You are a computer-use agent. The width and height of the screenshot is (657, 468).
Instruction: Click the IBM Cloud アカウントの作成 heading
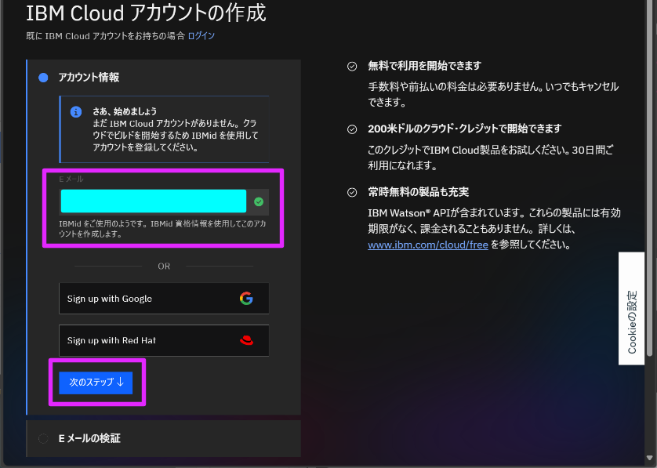(x=146, y=13)
